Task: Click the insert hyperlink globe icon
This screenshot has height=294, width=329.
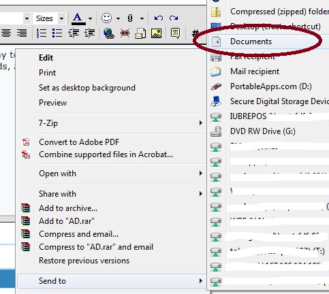Action: pyautogui.click(x=109, y=33)
